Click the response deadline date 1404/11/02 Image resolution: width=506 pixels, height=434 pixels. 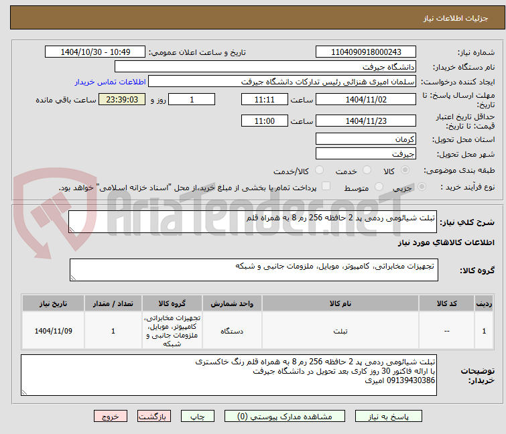tap(366, 100)
